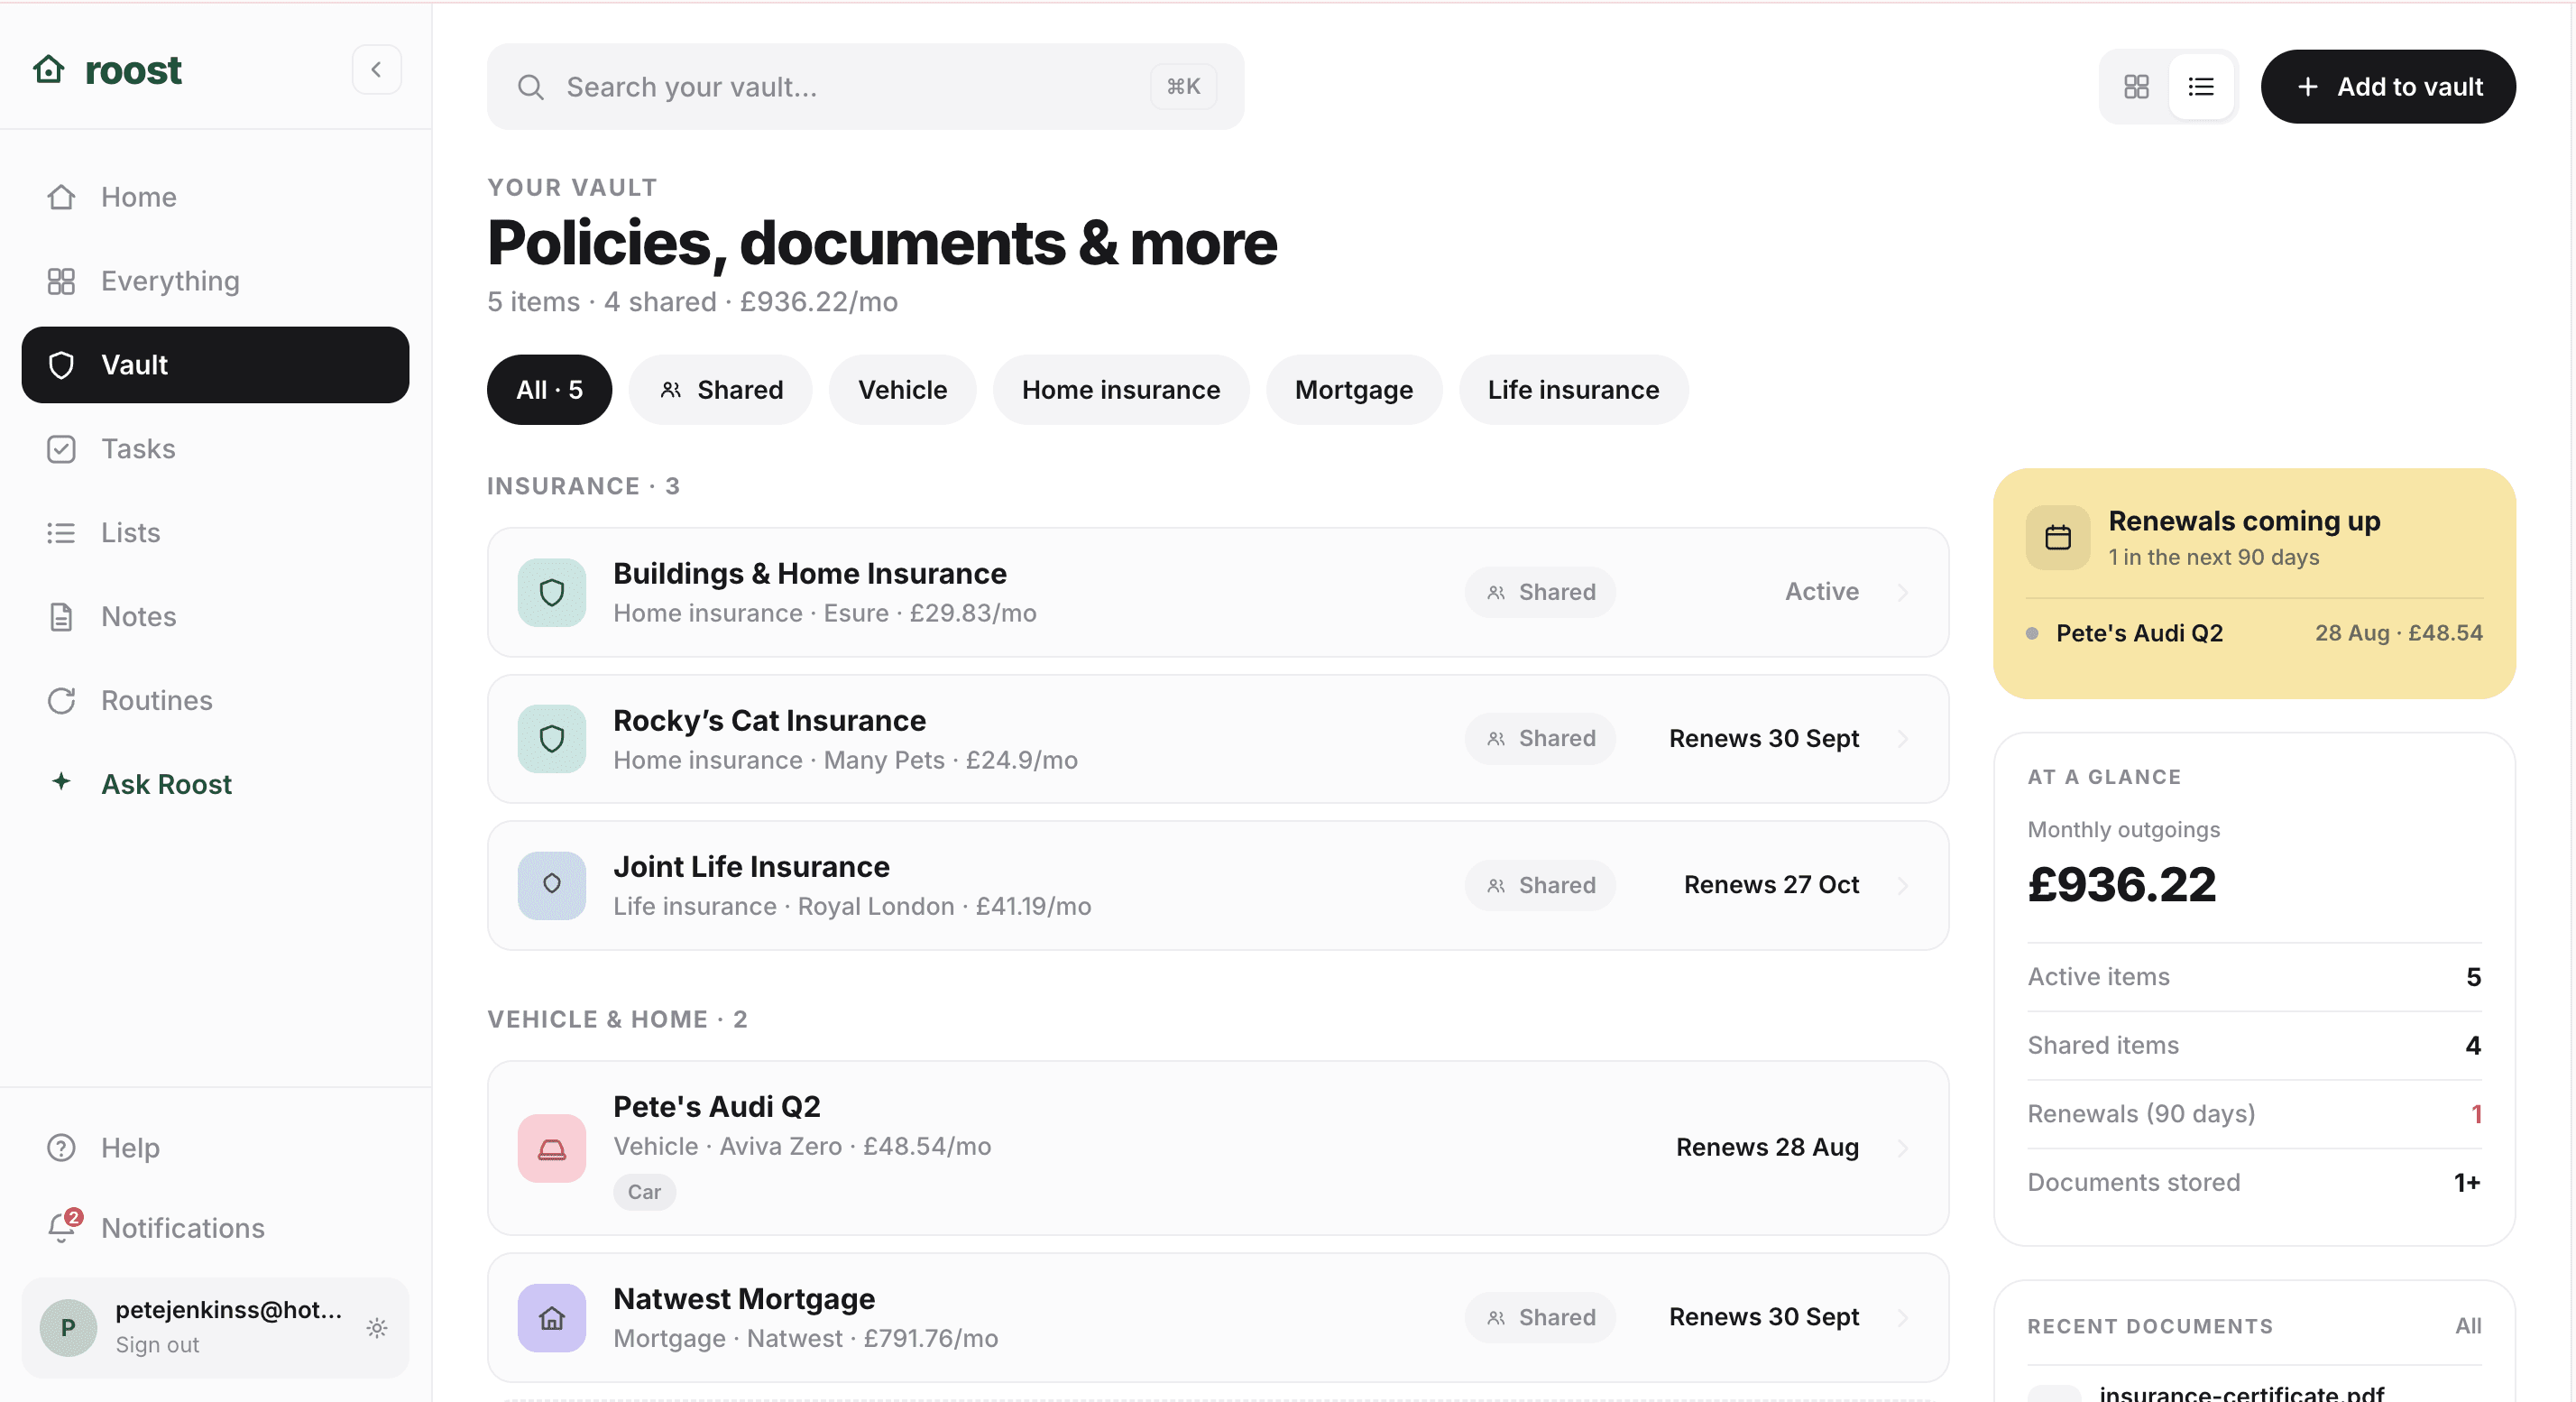Click Shared badge on Buildings & Home Insurance
2576x1402 pixels.
click(x=1540, y=592)
